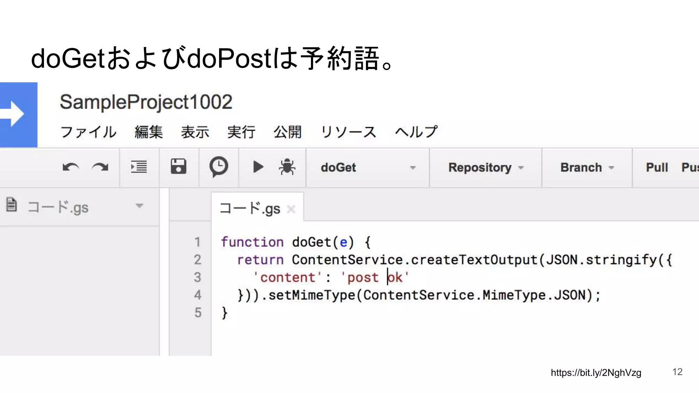The height and width of the screenshot is (393, 699).
Task: Expand the Repository dropdown
Action: 486,168
